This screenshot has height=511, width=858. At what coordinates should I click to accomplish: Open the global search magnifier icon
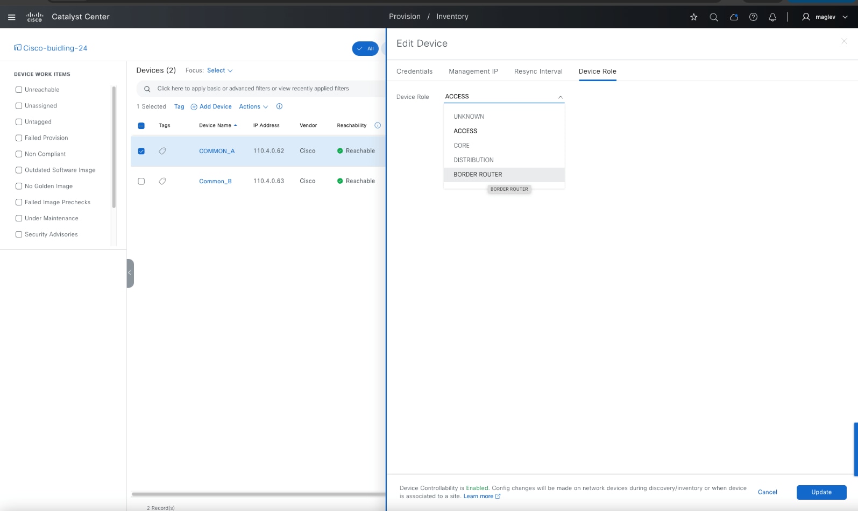(x=714, y=17)
